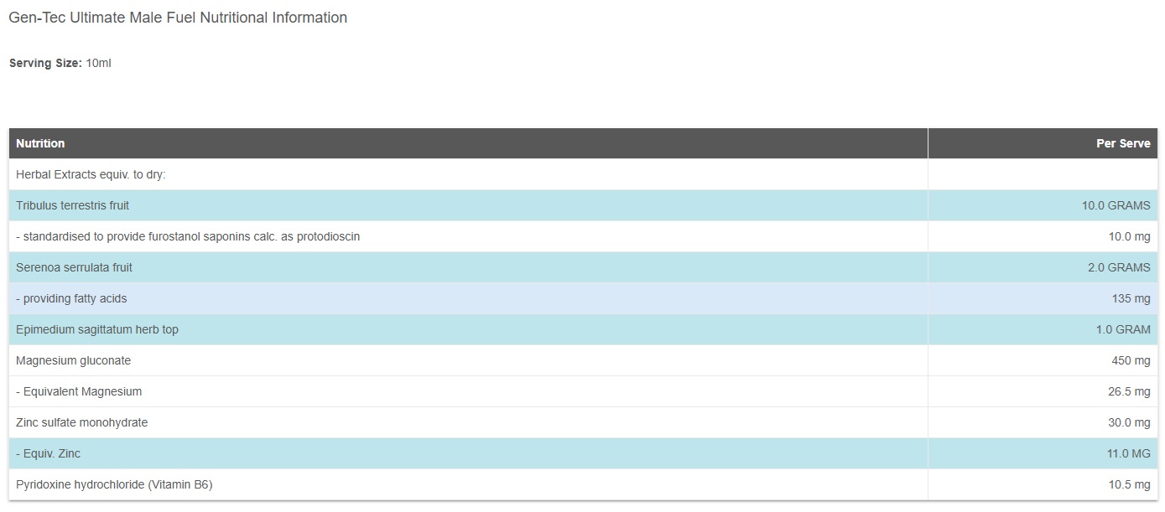Viewport: 1165px width, 512px height.
Task: Select the 'Epimedium sagittatum herb top' cell
Action: (x=468, y=329)
